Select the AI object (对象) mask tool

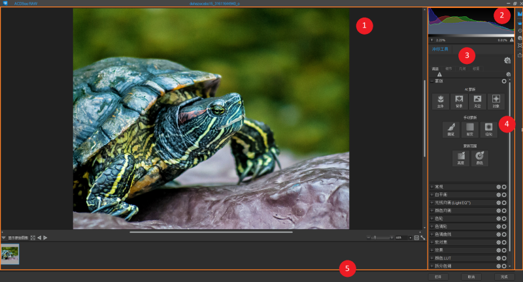(x=496, y=101)
